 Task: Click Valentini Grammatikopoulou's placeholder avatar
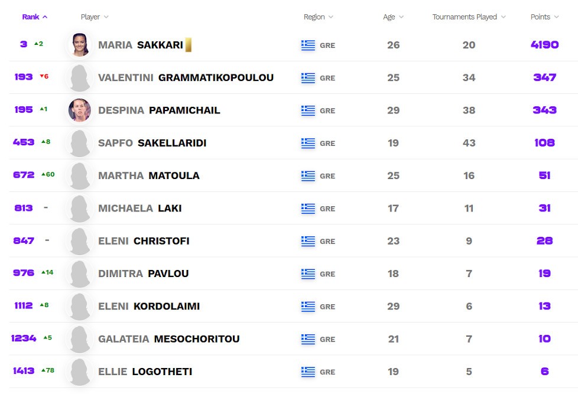tap(80, 77)
